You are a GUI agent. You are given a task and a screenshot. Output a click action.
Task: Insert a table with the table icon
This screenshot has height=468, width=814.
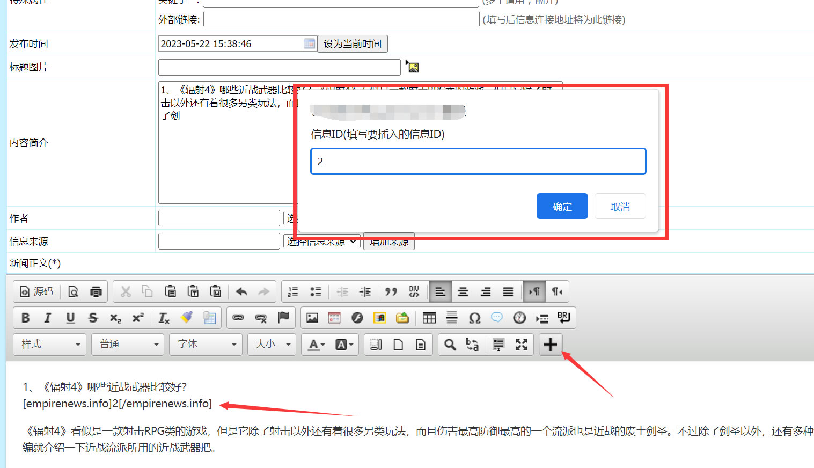[x=429, y=317]
